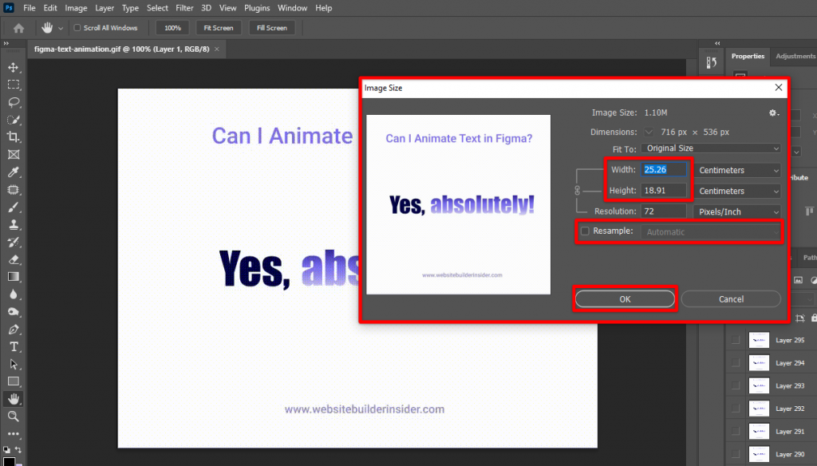Select the Lasso tool

coord(14,102)
